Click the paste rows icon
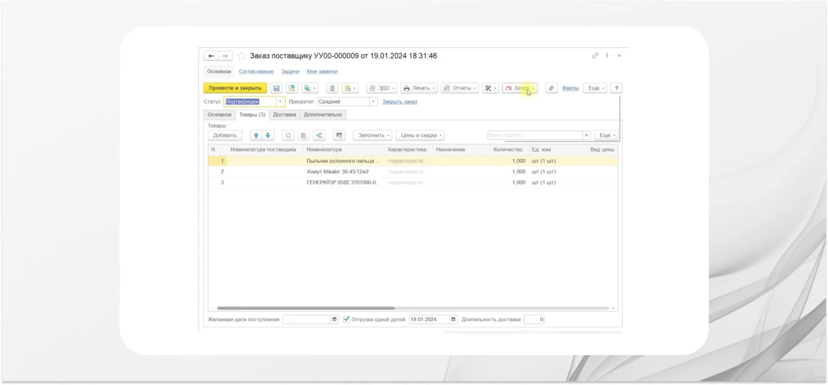 click(304, 136)
